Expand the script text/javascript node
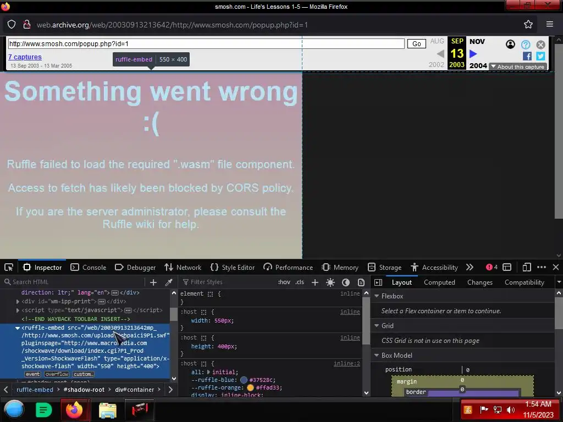 18,310
